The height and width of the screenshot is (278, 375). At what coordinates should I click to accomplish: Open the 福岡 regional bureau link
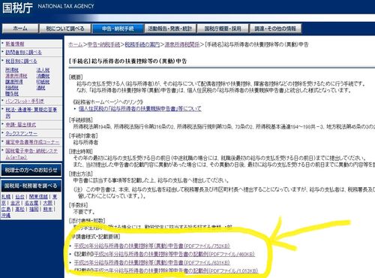pyautogui.click(x=34, y=209)
